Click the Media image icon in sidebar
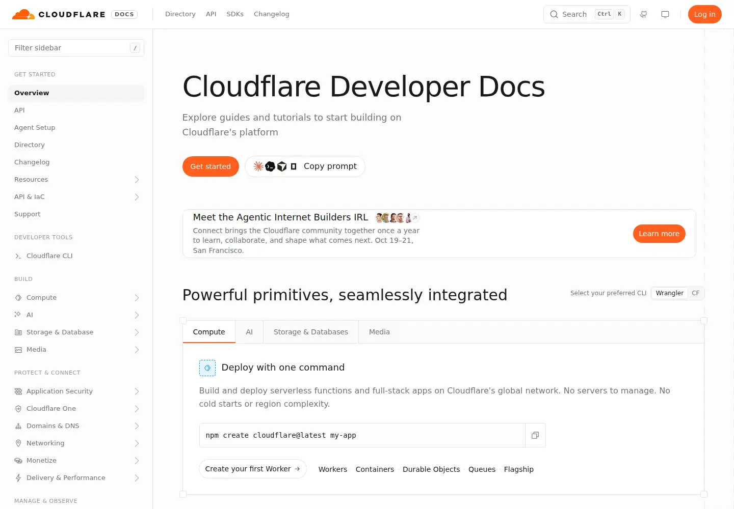The height and width of the screenshot is (509, 734). [18, 350]
